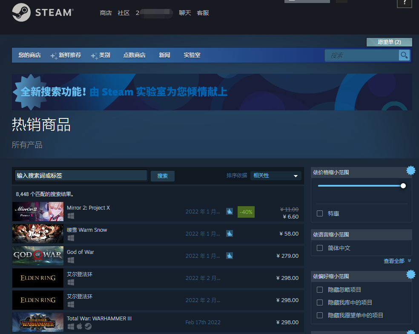Enable 隐藏忽略项目 filter option
Screen dimensions: 419x334
[320, 289]
